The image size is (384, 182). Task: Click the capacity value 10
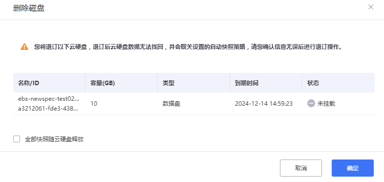[94, 104]
